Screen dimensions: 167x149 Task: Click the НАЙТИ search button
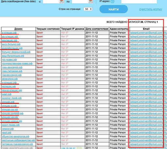click(x=114, y=9)
